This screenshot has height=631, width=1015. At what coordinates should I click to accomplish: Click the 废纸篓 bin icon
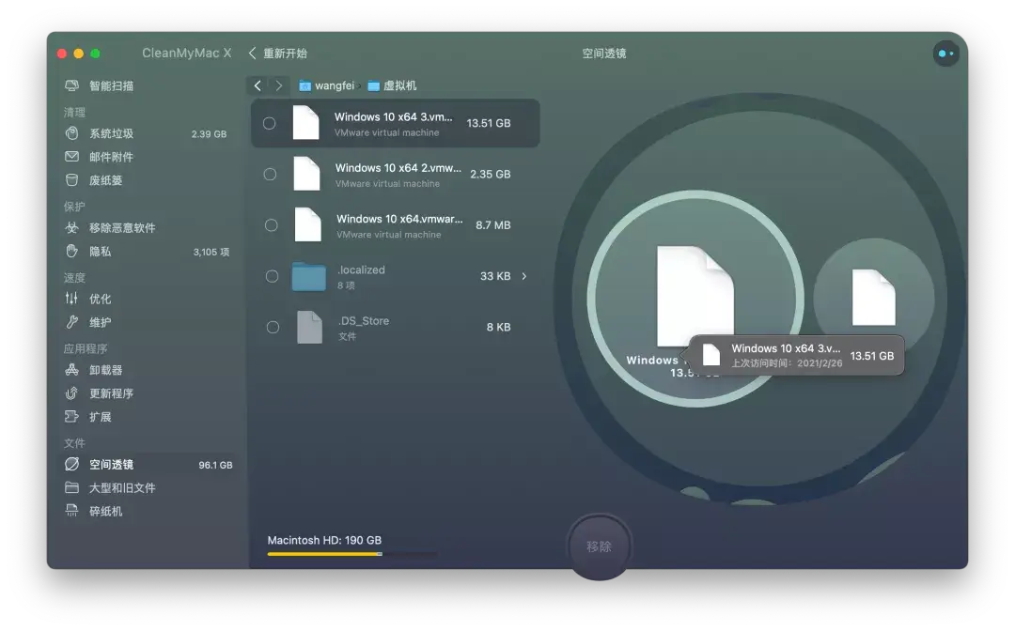71,179
